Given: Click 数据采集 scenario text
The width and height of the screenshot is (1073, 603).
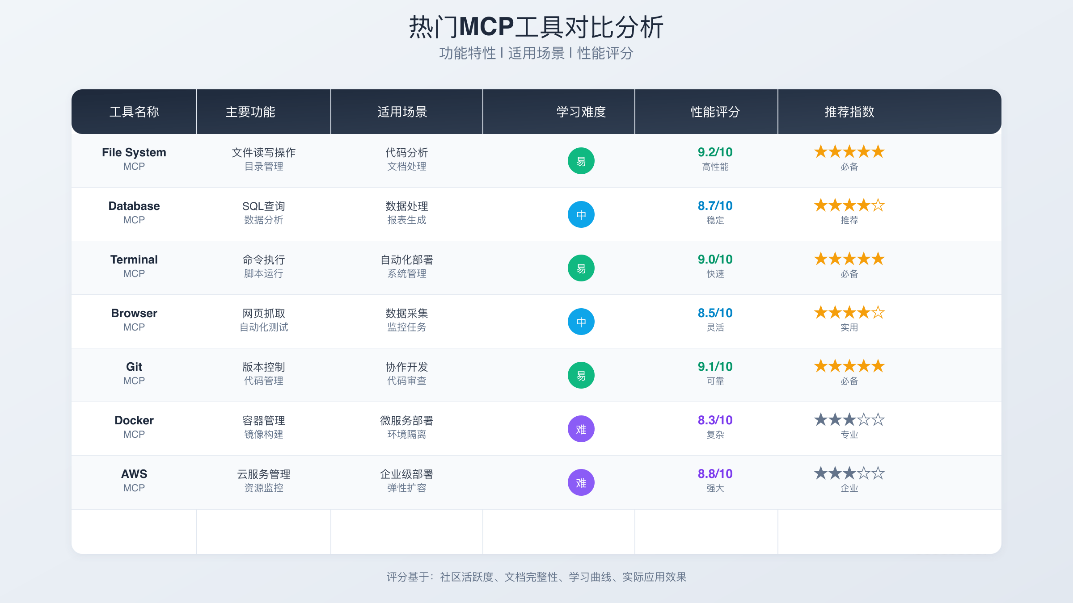Looking at the screenshot, I should 407,313.
